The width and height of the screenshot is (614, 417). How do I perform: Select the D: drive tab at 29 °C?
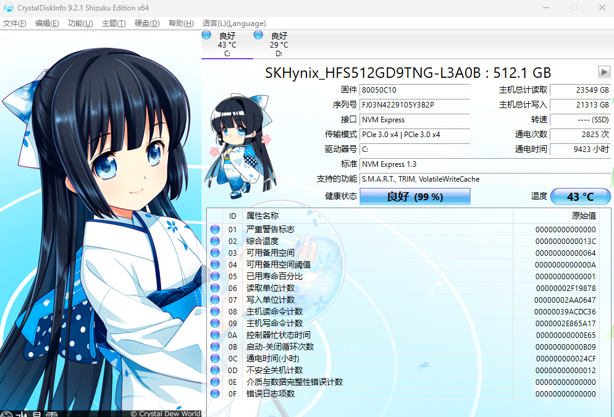click(x=279, y=44)
